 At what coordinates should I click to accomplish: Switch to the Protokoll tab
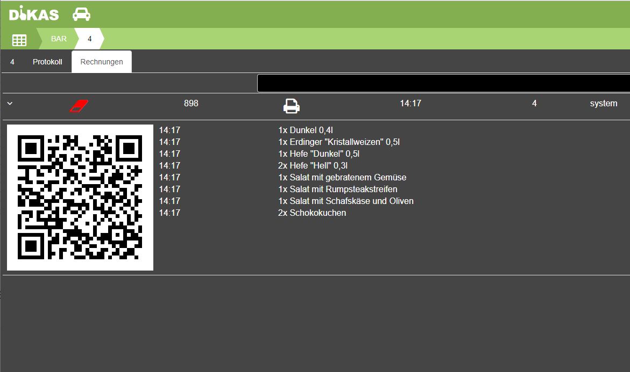(x=47, y=62)
